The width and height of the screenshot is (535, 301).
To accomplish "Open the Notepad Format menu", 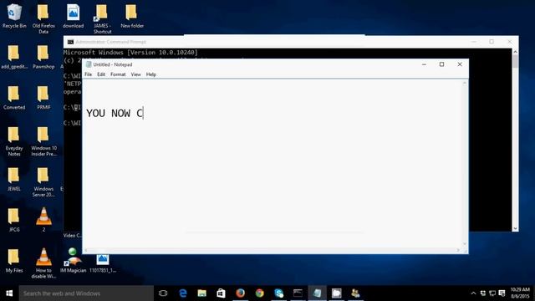I will 118,74.
